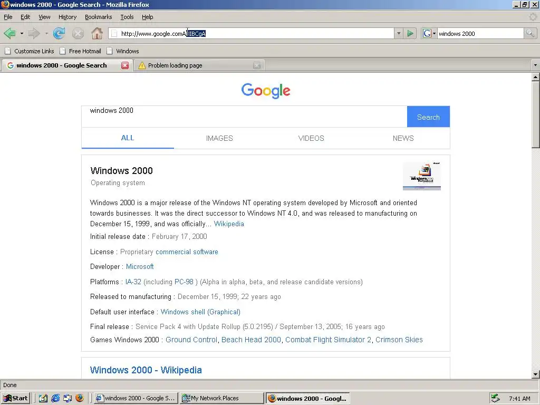This screenshot has width=540, height=405.
Task: Open the Bookmarks menu
Action: (x=98, y=17)
